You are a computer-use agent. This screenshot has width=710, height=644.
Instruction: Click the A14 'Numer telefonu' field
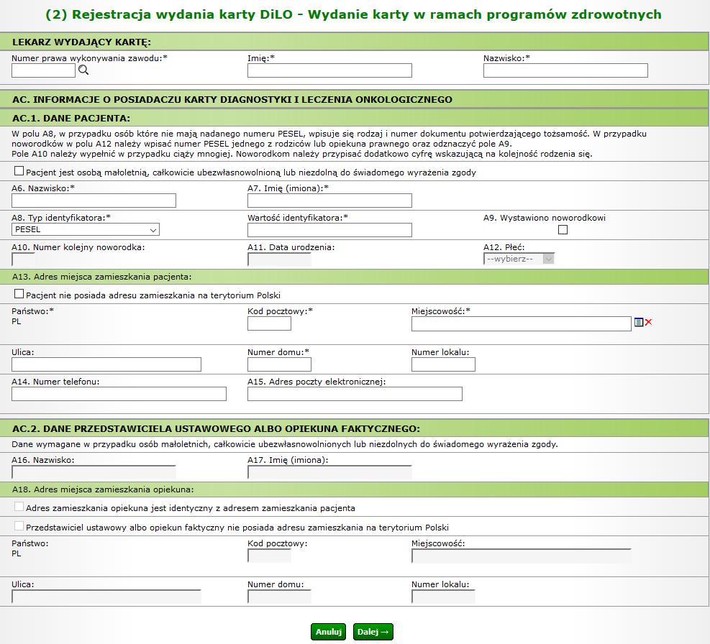pyautogui.click(x=119, y=394)
